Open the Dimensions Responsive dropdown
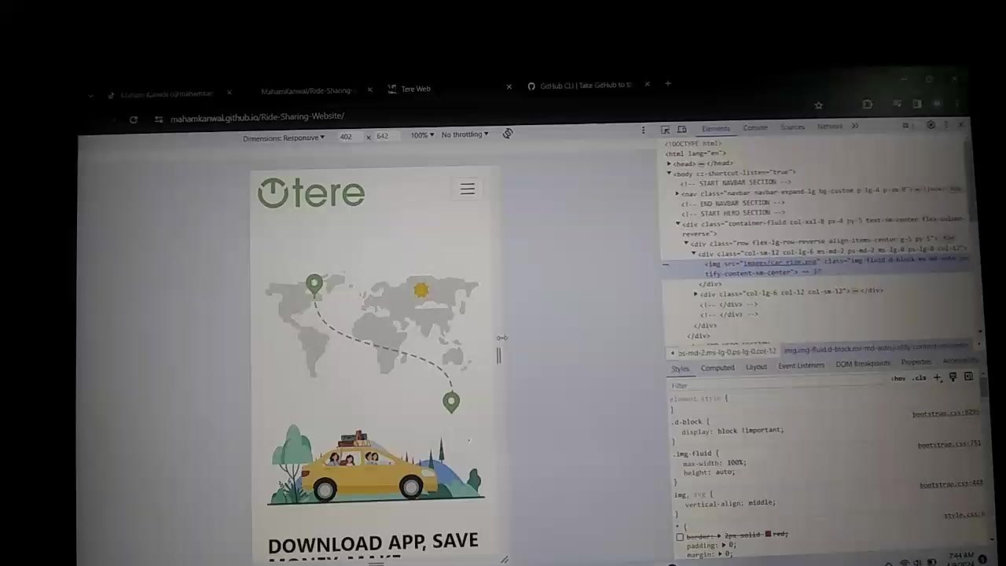Viewport: 1006px width, 566px height. [284, 138]
